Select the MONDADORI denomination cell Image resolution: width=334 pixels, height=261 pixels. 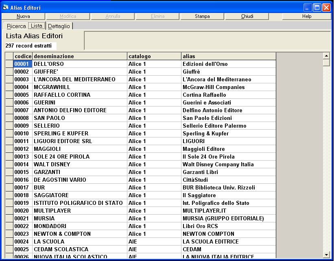tap(80, 226)
